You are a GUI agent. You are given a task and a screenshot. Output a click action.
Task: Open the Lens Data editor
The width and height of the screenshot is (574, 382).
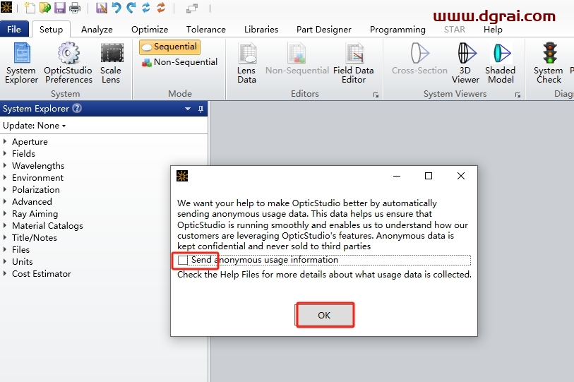[246, 63]
